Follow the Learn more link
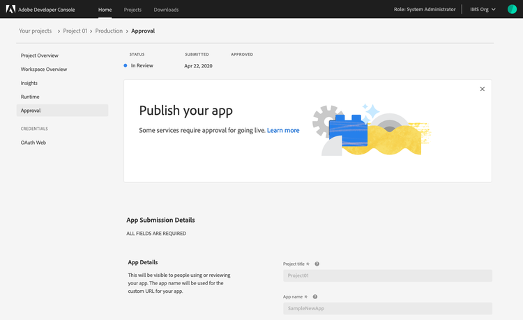523x320 pixels. [283, 130]
